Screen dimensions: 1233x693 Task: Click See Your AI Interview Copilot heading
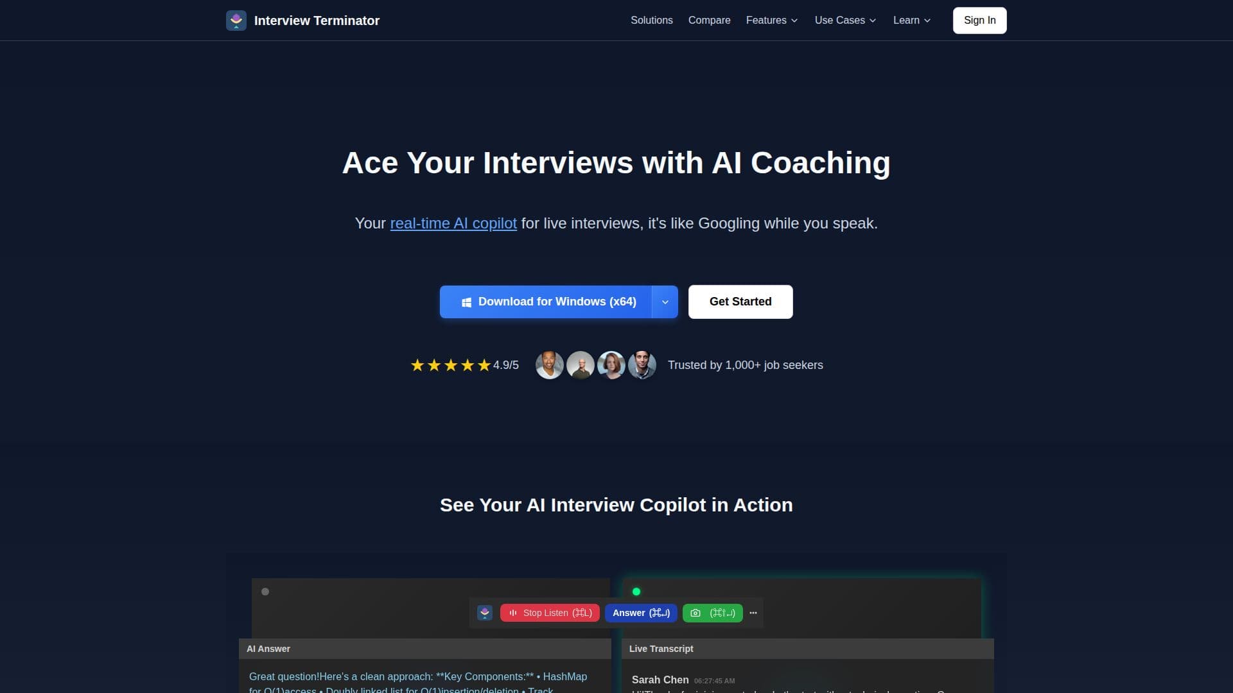point(616,505)
